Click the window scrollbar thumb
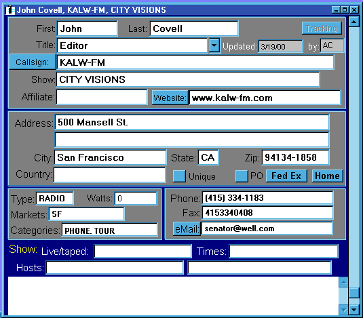 [354, 293]
